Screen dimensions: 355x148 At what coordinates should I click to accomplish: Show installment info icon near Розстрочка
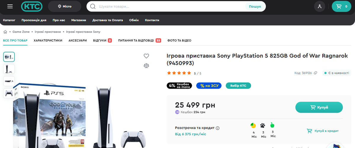218,128
